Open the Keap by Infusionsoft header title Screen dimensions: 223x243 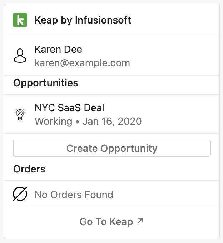pyautogui.click(x=83, y=20)
